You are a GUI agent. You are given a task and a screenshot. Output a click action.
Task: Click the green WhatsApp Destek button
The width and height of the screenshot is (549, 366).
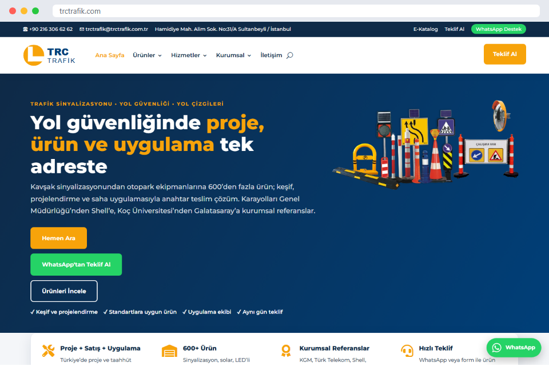click(498, 29)
